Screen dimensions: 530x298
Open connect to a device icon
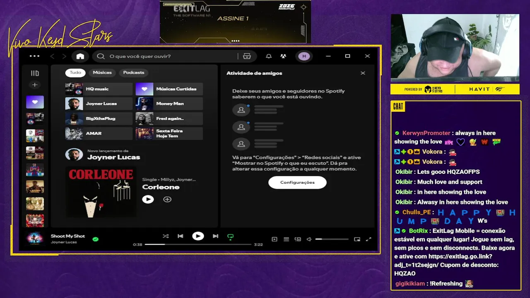[x=298, y=239]
